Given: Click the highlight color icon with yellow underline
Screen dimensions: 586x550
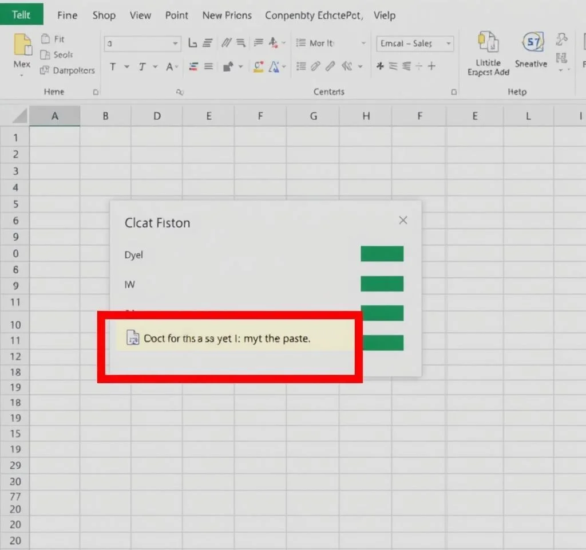Looking at the screenshot, I should pyautogui.click(x=258, y=66).
